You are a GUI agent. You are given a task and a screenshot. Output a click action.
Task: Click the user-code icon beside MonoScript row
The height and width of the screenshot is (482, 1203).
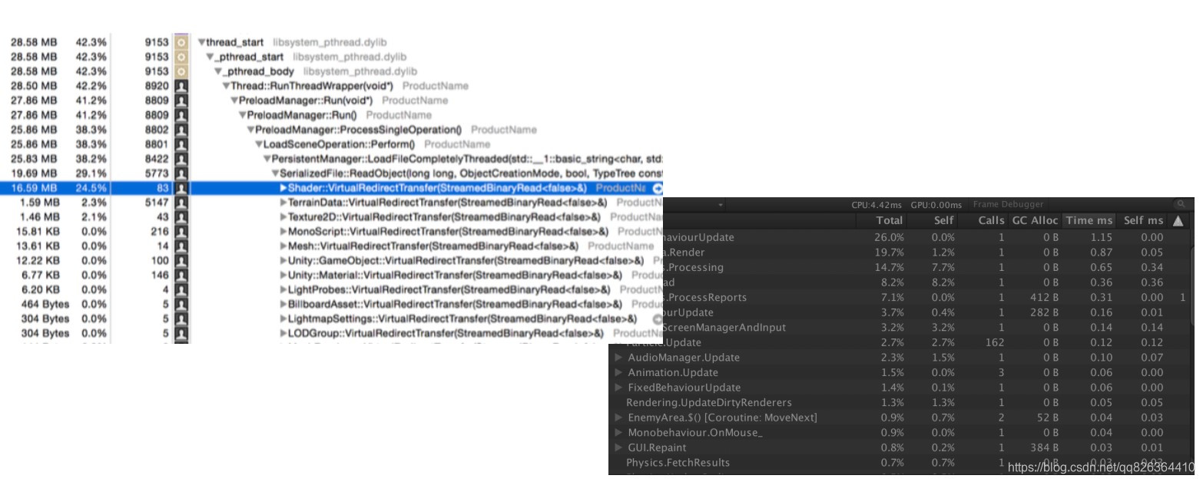click(x=181, y=232)
